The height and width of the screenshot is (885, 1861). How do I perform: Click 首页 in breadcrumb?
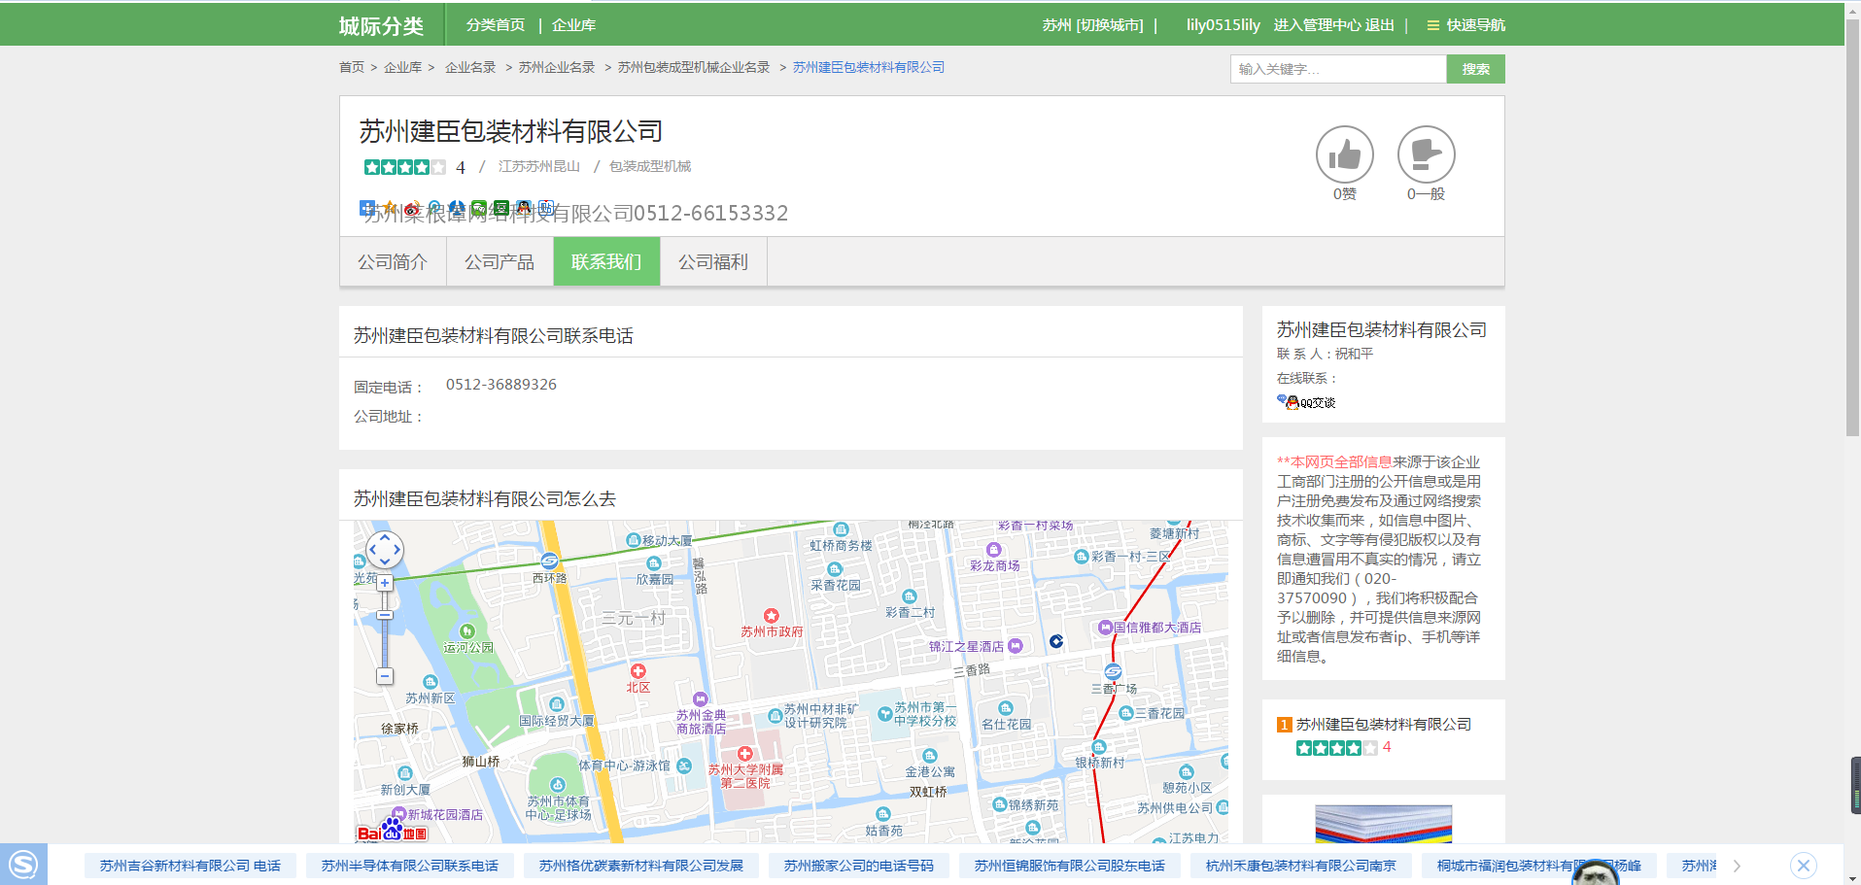[352, 67]
